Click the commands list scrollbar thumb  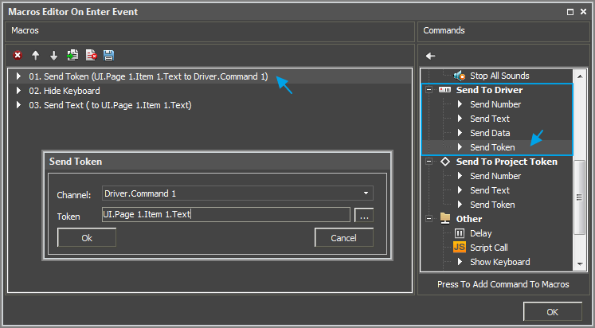point(580,197)
